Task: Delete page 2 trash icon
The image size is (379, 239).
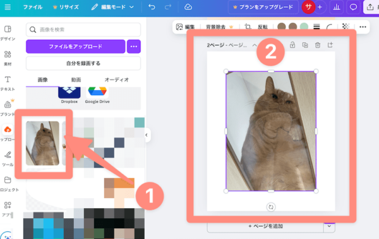Action: click(x=318, y=45)
